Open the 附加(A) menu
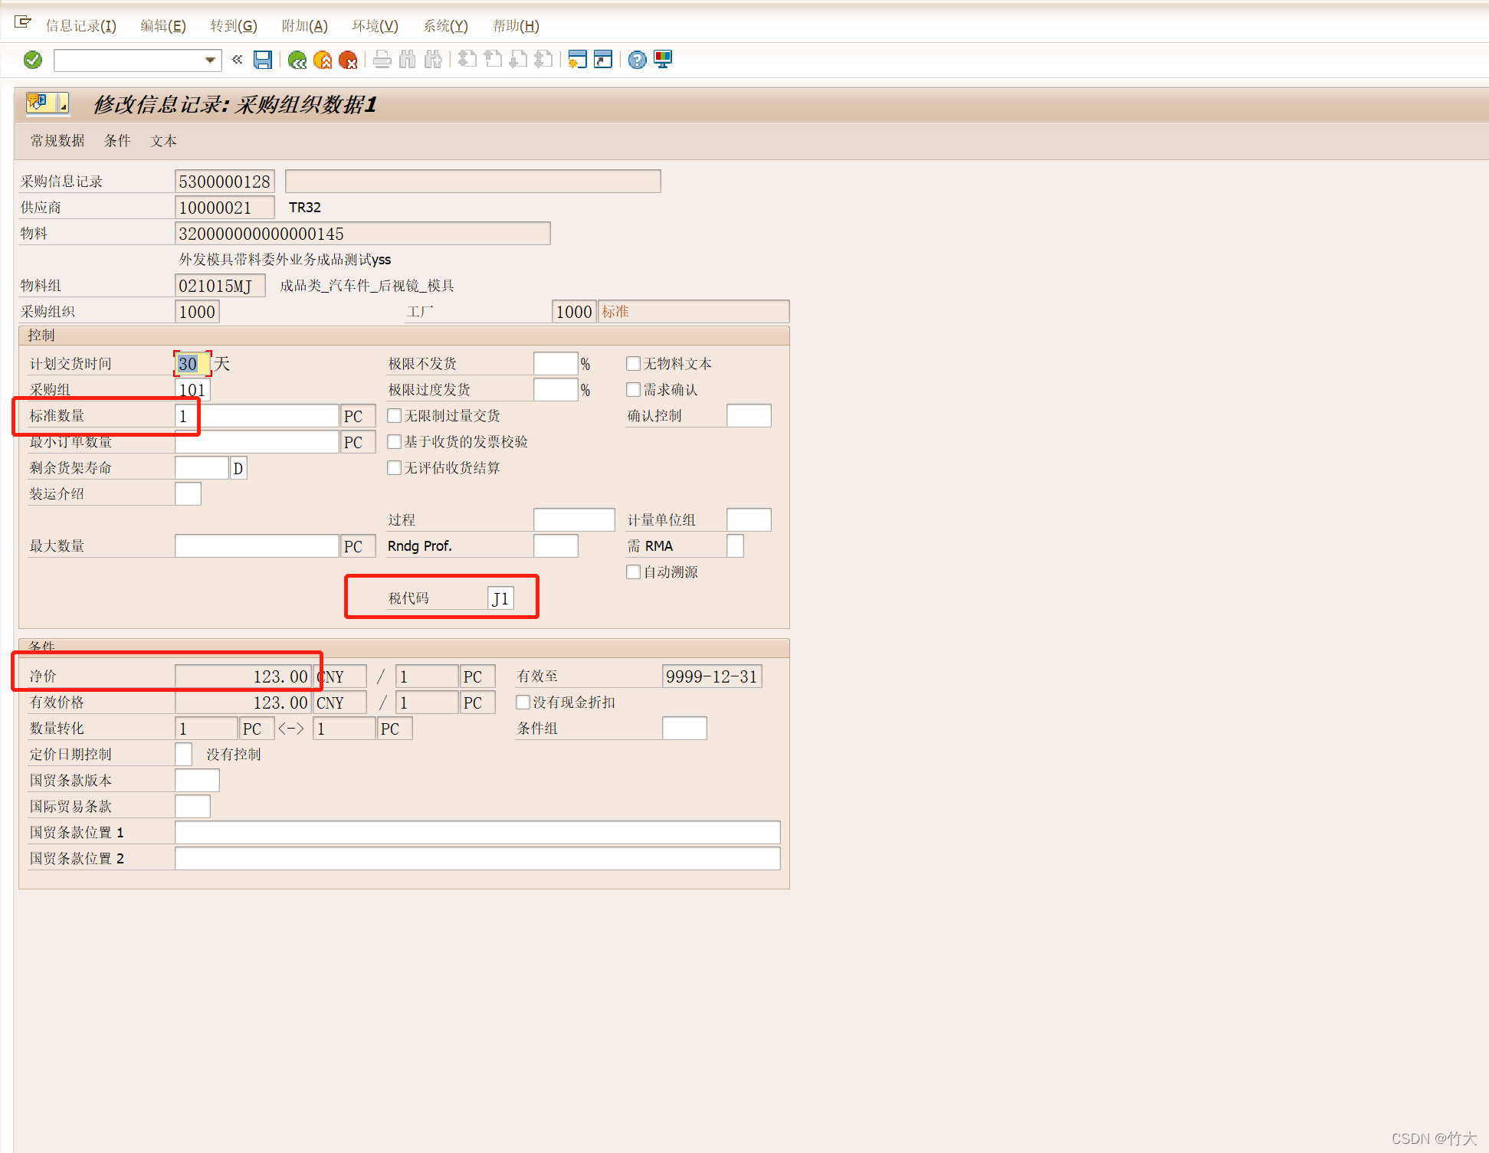The width and height of the screenshot is (1489, 1153). (x=304, y=26)
